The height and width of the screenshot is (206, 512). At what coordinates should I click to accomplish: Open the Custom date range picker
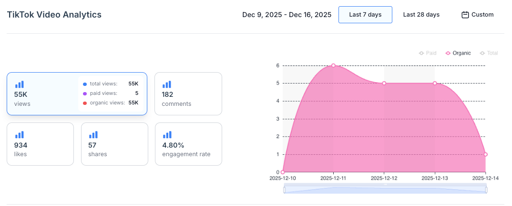[x=478, y=15]
